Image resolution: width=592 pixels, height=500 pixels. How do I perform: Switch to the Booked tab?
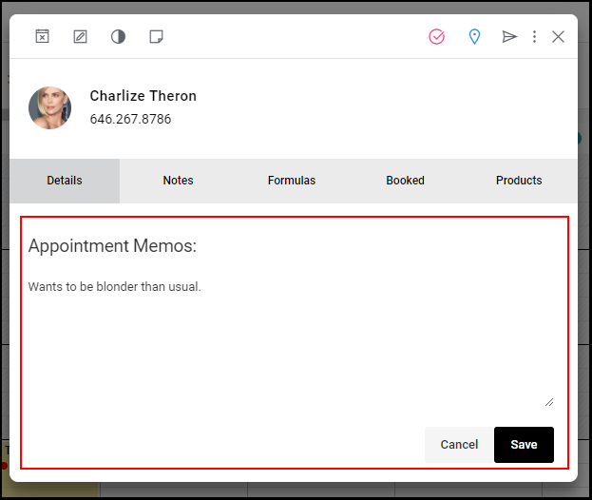tap(405, 181)
